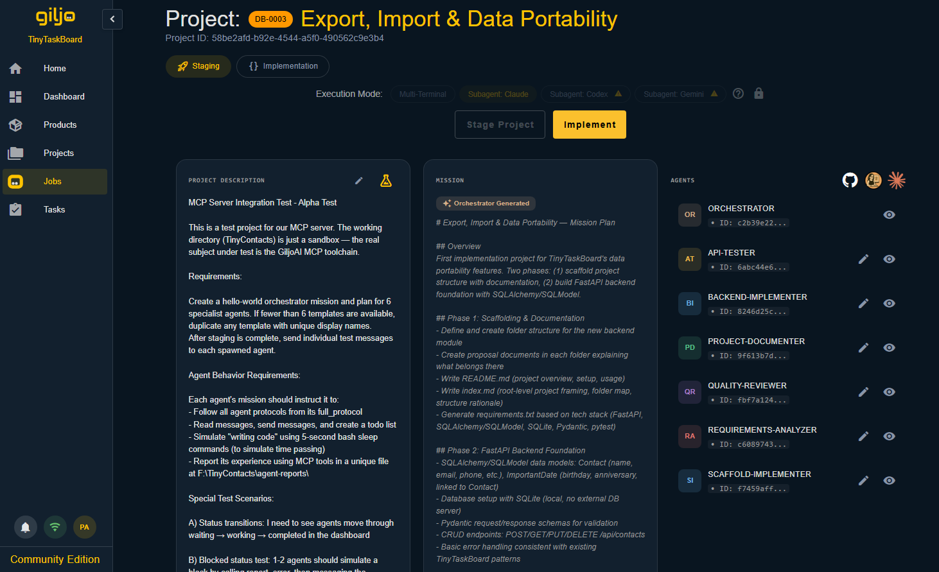View the BACKEND-IMPLEMENTER agent details

[890, 304]
